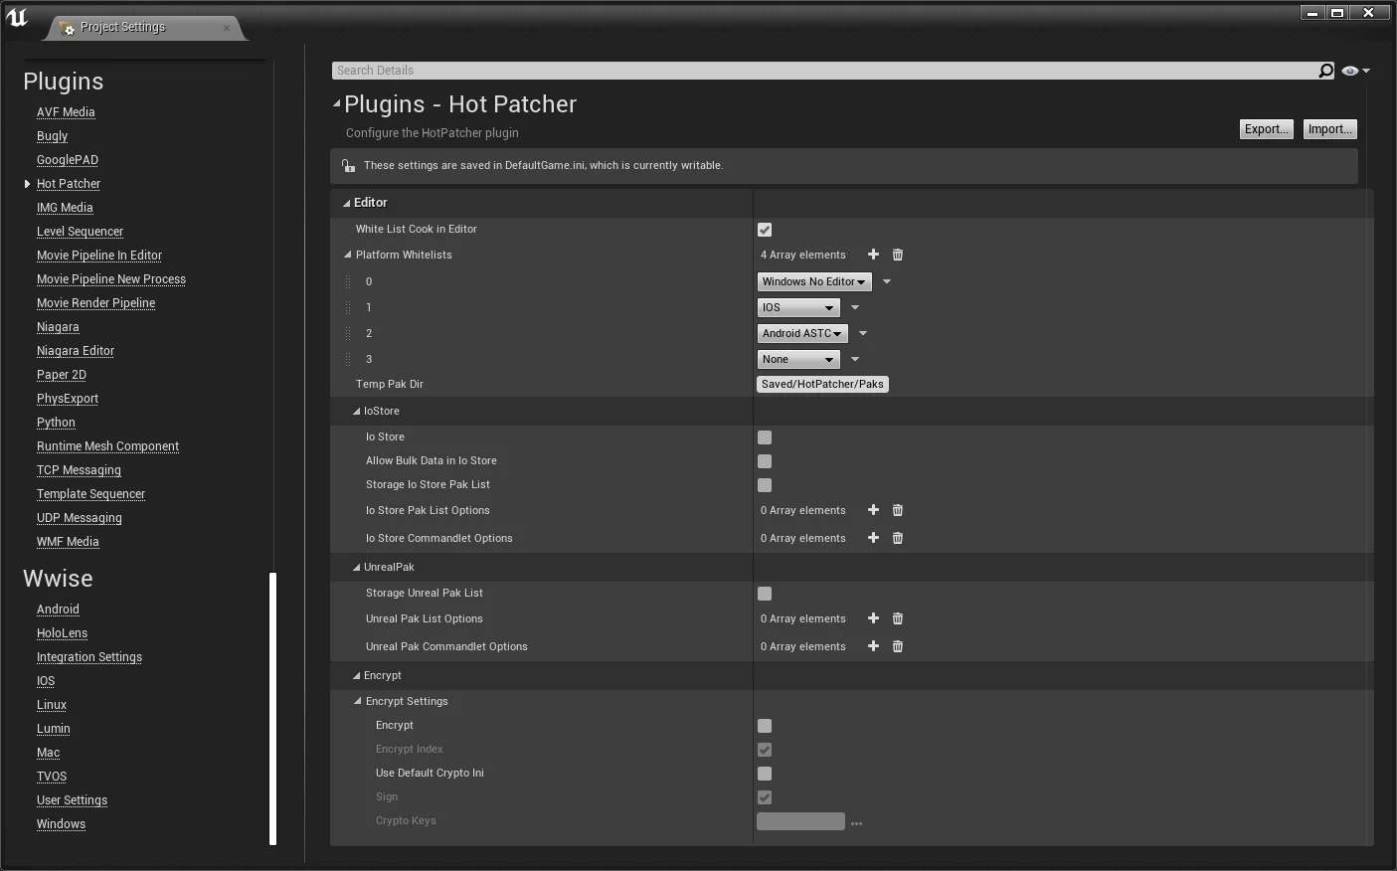
Task: Uncheck White List Cook in Editor
Action: (x=765, y=230)
